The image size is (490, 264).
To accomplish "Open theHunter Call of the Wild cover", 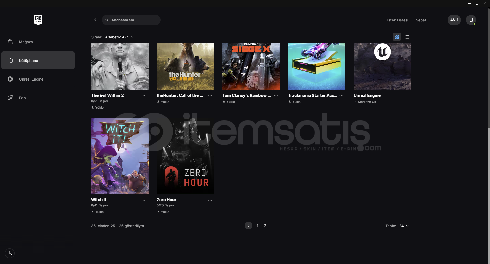I will pos(186,66).
